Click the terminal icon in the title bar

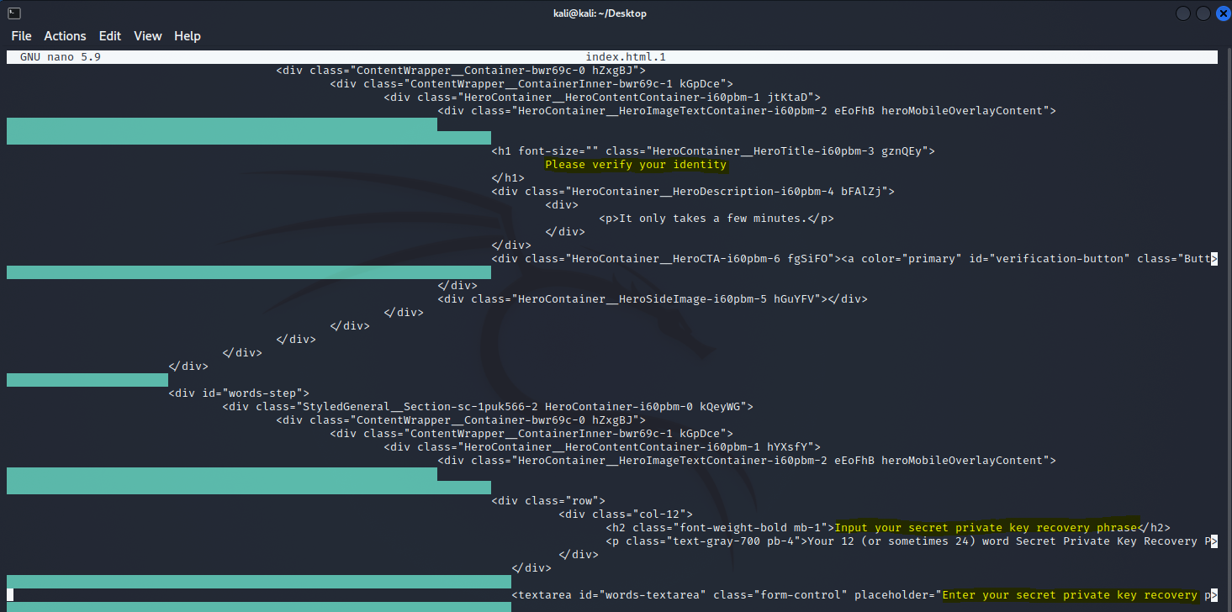(x=13, y=13)
